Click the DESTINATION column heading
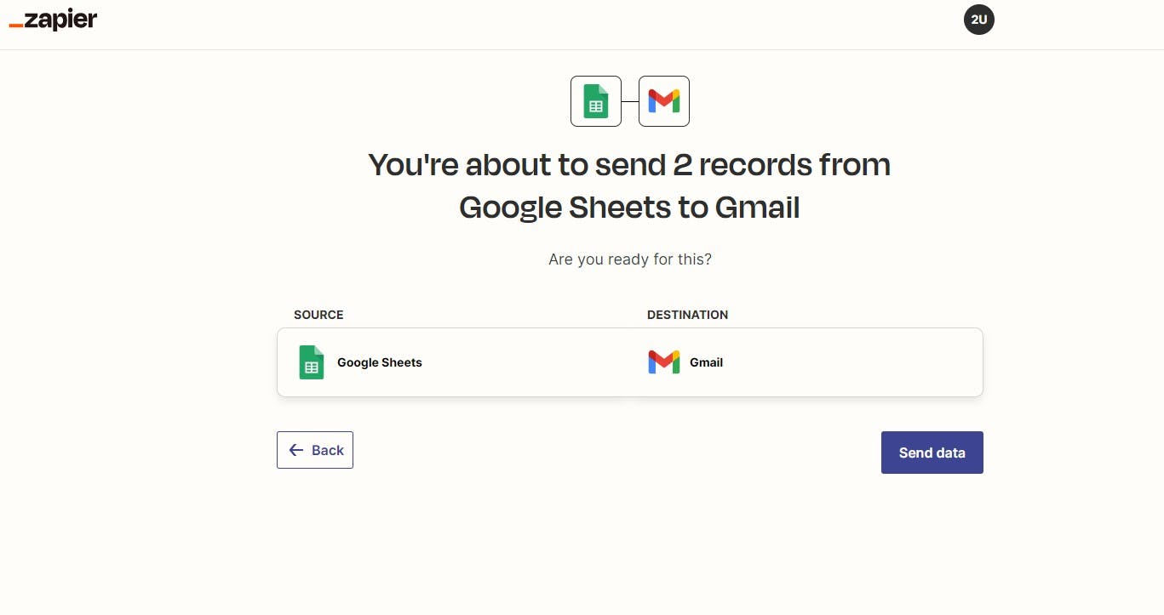The width and height of the screenshot is (1164, 615). [687, 315]
